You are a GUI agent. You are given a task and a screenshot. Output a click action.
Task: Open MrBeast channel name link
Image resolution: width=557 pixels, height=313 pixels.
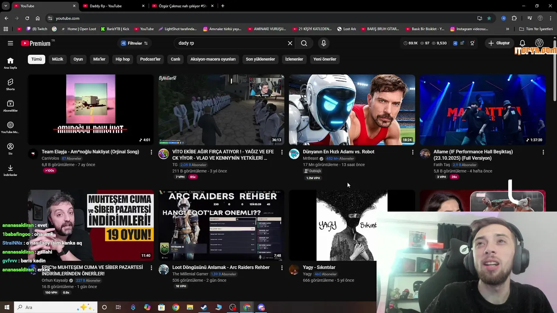pos(311,158)
